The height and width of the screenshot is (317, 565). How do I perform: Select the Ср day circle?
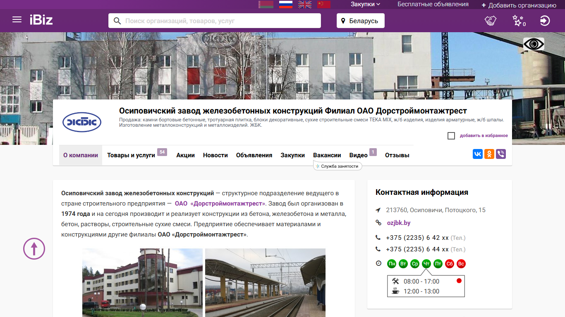[x=415, y=264]
